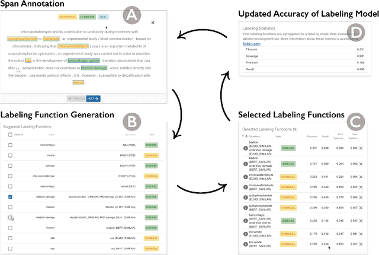Viewport: 379px width, 255px height.
Task: Sort selected functions by Precision header
Action: point(312,136)
